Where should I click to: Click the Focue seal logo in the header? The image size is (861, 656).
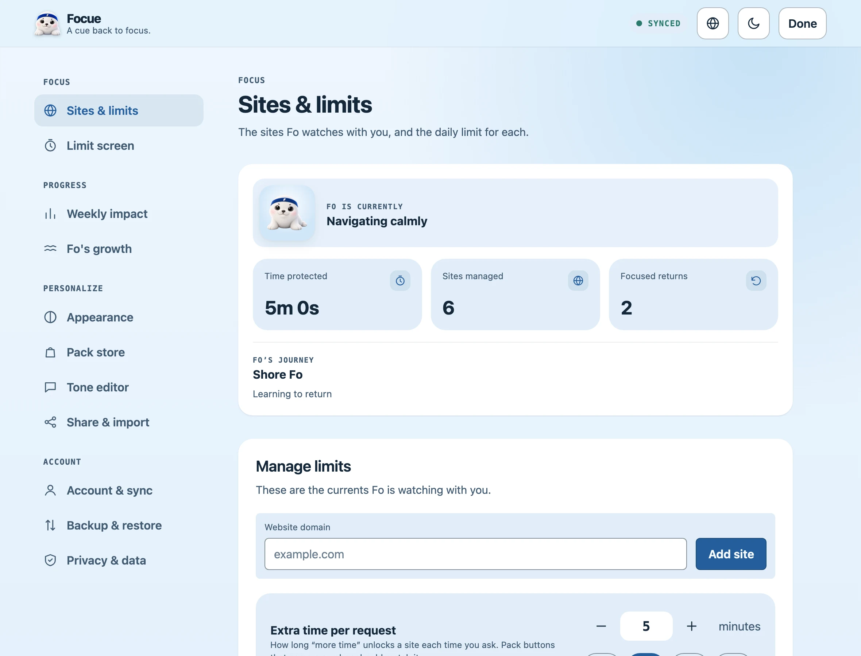(47, 24)
